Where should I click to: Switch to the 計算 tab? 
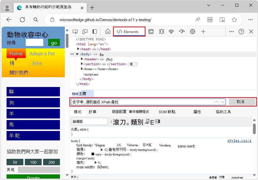(93, 112)
